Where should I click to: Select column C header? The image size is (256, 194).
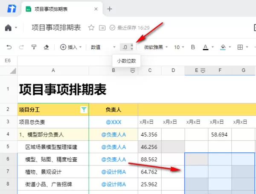(x=150, y=70)
